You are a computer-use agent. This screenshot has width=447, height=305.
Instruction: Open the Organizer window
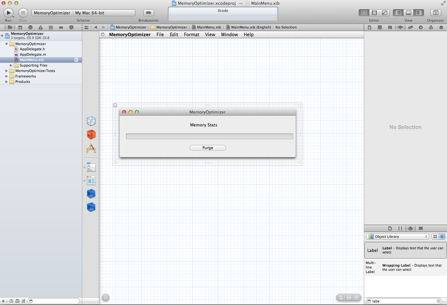click(435, 13)
